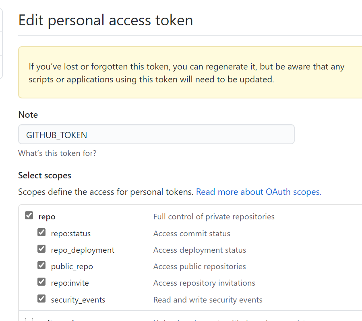Select the repo_deployment label text
The height and width of the screenshot is (321, 362).
pyautogui.click(x=83, y=250)
